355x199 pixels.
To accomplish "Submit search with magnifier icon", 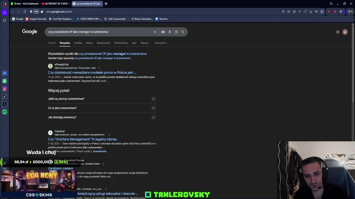I will coord(183,32).
